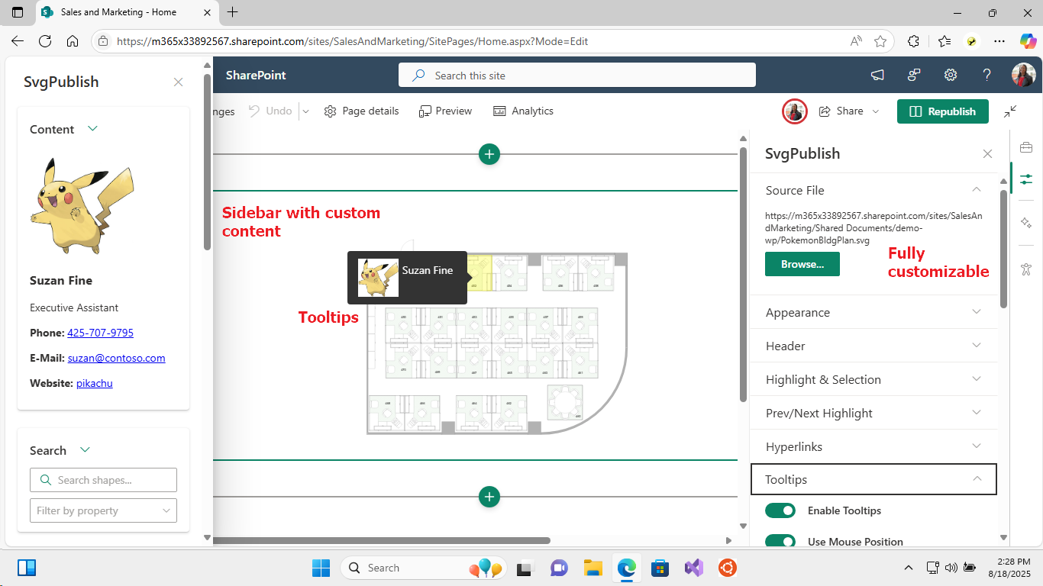Open File Explorer from taskbar
Screen dimensions: 1043x586
point(593,568)
